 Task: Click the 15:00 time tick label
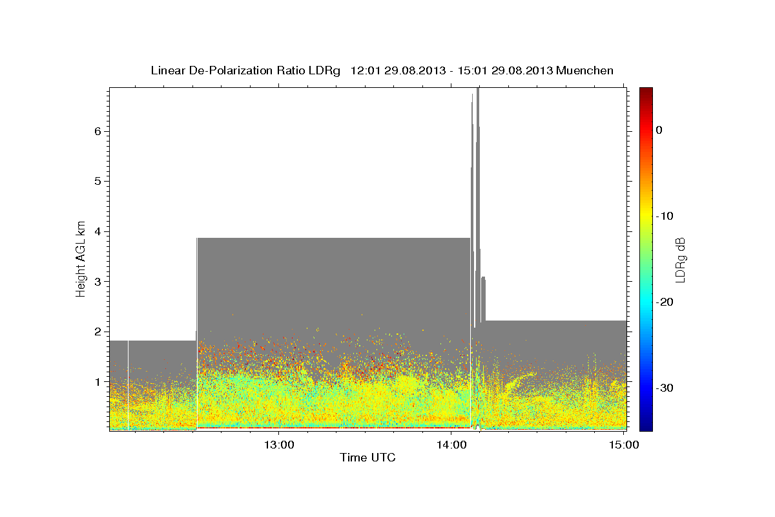coord(624,445)
